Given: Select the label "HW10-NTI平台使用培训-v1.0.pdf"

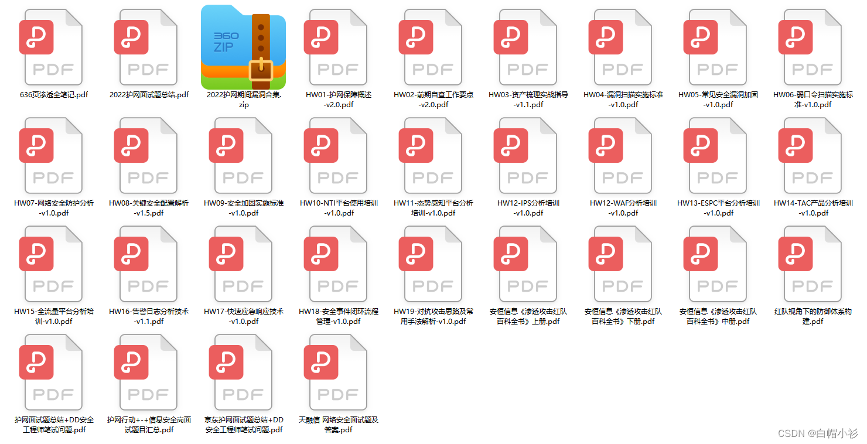Looking at the screenshot, I should pyautogui.click(x=339, y=208).
